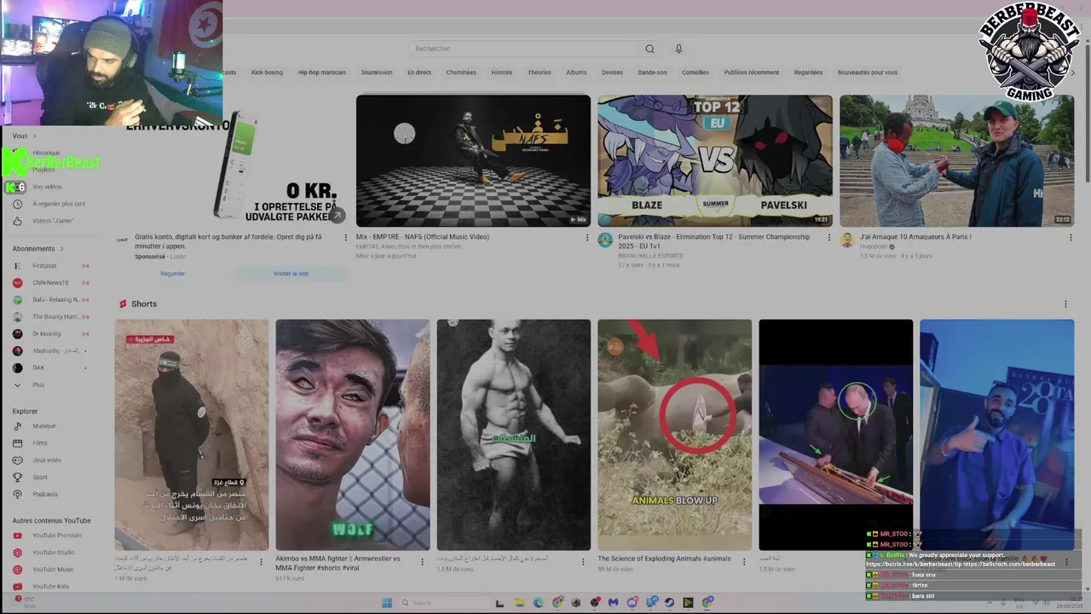Open the CNN-News18 channel avatar
Image resolution: width=1091 pixels, height=614 pixels.
coord(17,283)
